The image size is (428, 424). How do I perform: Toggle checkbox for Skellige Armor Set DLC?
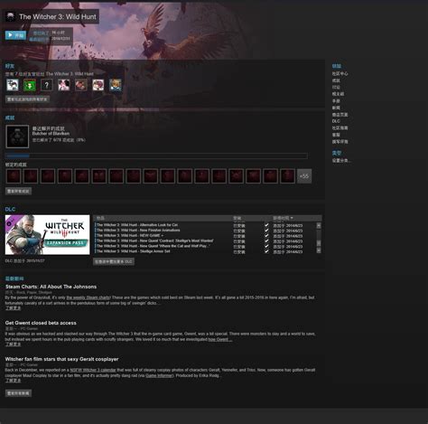[x=266, y=251]
